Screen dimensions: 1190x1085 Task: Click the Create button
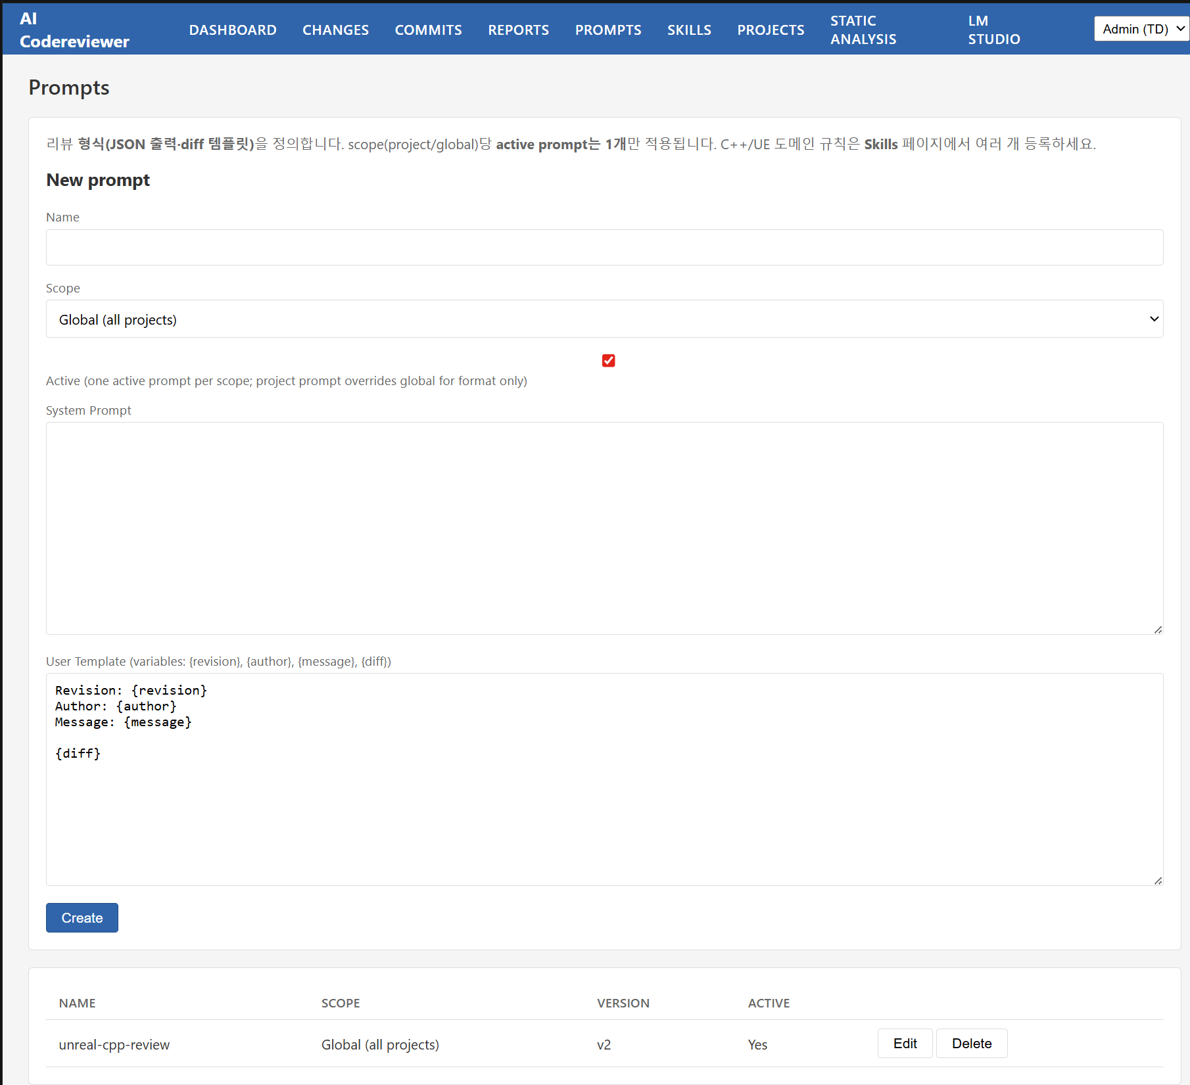pos(82,917)
